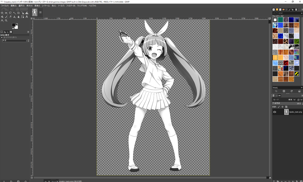Delete the selected pattern

pyautogui.click(x=284, y=91)
